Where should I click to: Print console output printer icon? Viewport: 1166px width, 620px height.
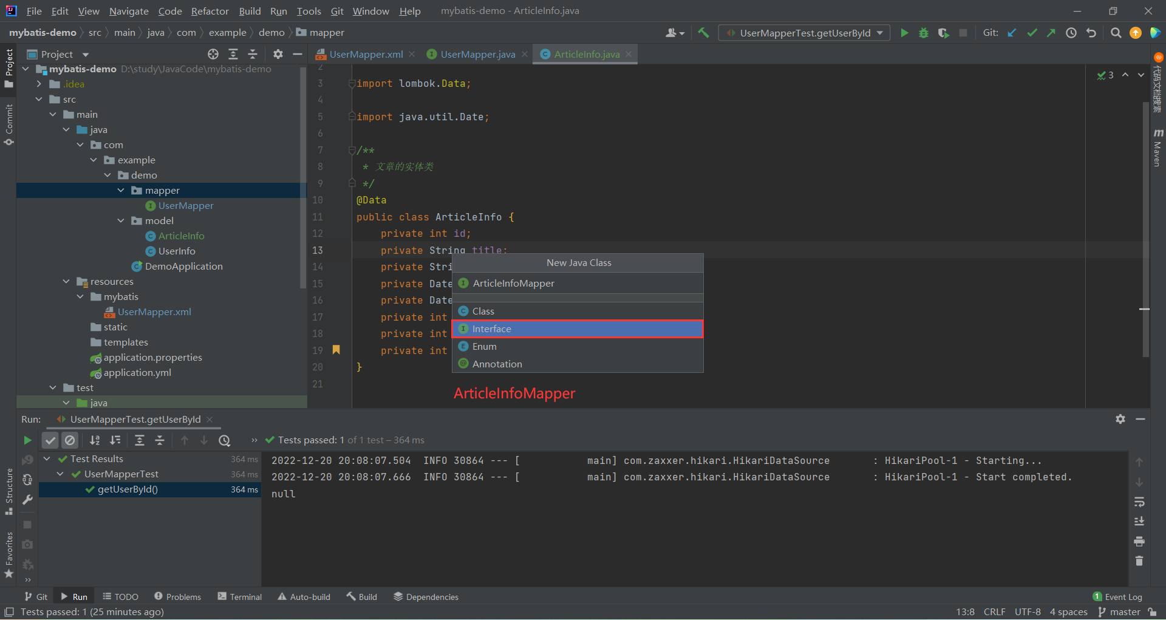coord(1139,541)
